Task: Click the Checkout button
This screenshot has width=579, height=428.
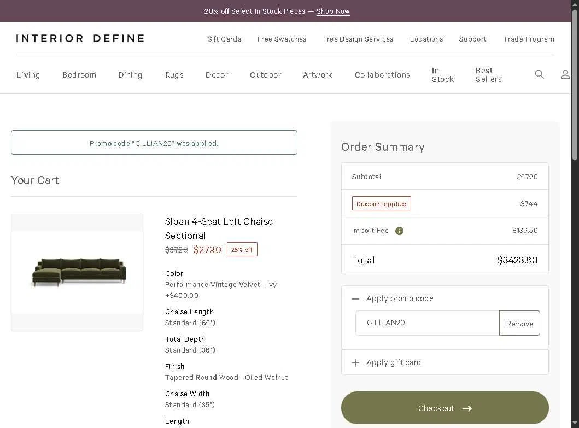Action: coord(445,408)
